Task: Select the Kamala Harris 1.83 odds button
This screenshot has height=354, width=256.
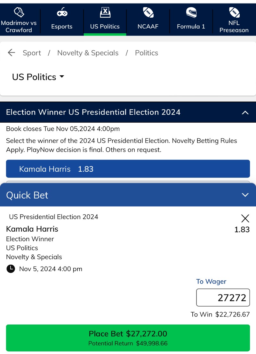Action: click(128, 169)
